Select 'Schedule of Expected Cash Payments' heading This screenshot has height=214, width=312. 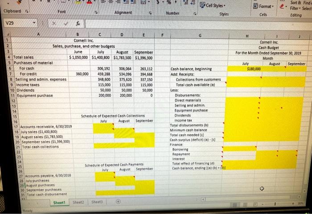click(114, 165)
